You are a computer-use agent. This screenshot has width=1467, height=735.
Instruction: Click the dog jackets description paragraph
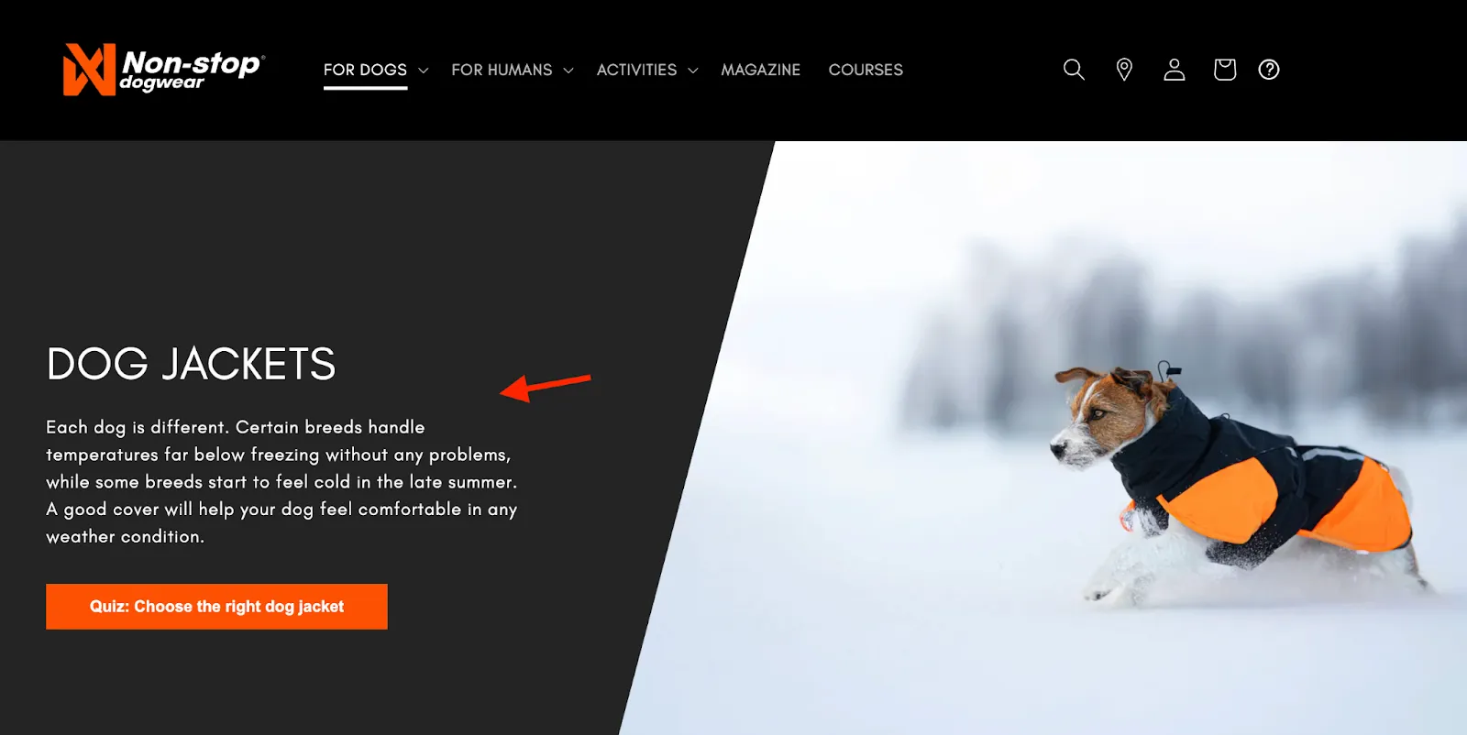pos(281,481)
